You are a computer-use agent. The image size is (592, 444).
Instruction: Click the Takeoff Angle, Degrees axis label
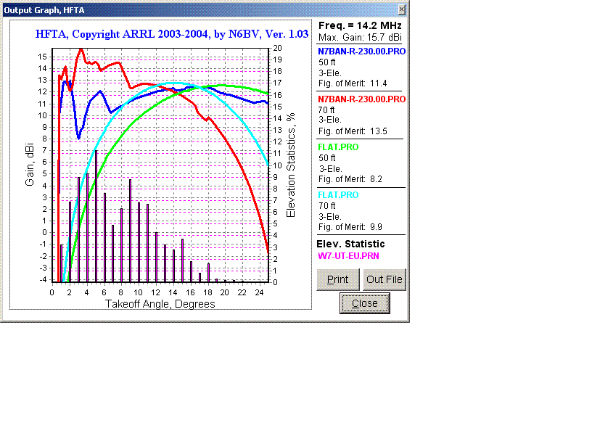click(160, 304)
